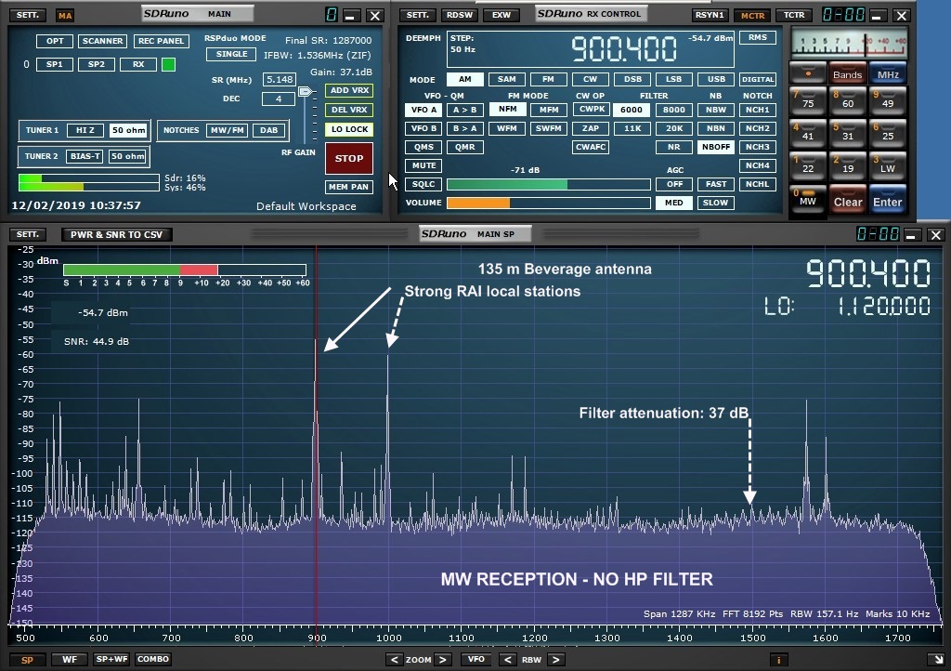Viewport: 951px width, 671px height.
Task: Toggle LO LOCK
Action: (349, 129)
